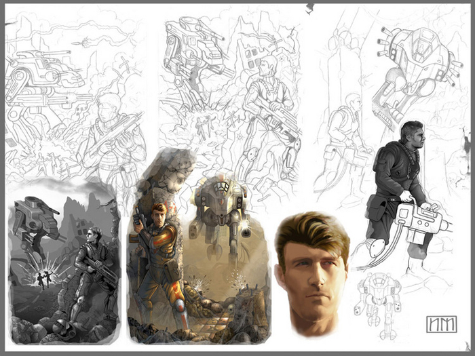Click the shaded soldier's head on the right
Image resolution: width=475 pixels, height=356 pixels.
click(x=412, y=136)
